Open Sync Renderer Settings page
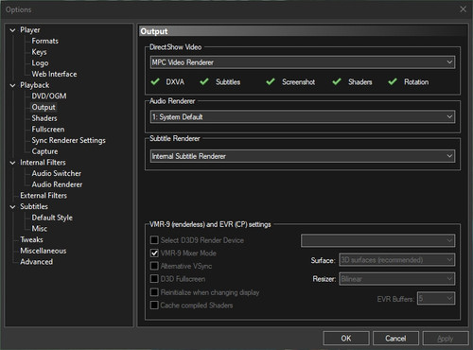The image size is (473, 350). (68, 140)
